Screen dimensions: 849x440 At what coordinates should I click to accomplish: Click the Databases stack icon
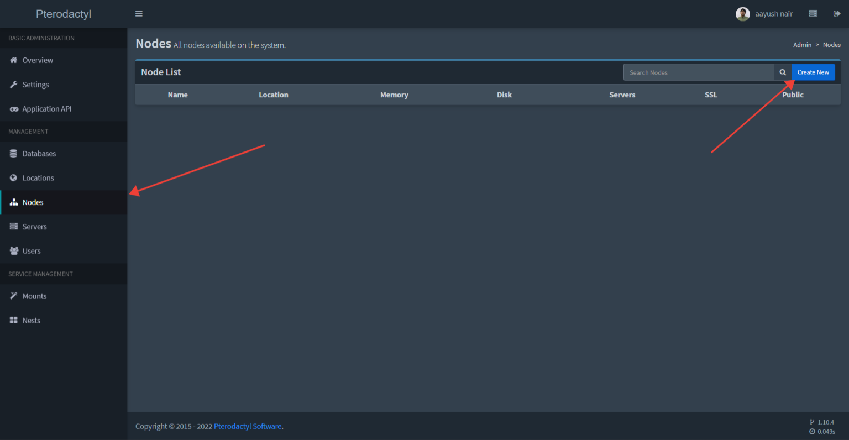(14, 154)
